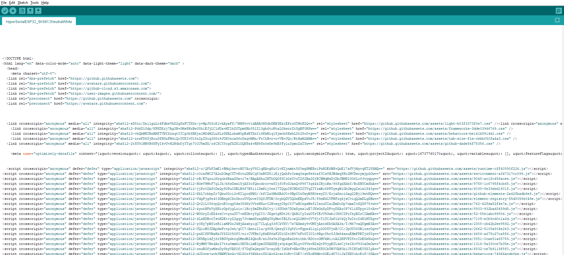This screenshot has height=255, width=564.
Task: Click the github-cloud.s3.amazonaws.com link line
Action: click(x=79, y=89)
